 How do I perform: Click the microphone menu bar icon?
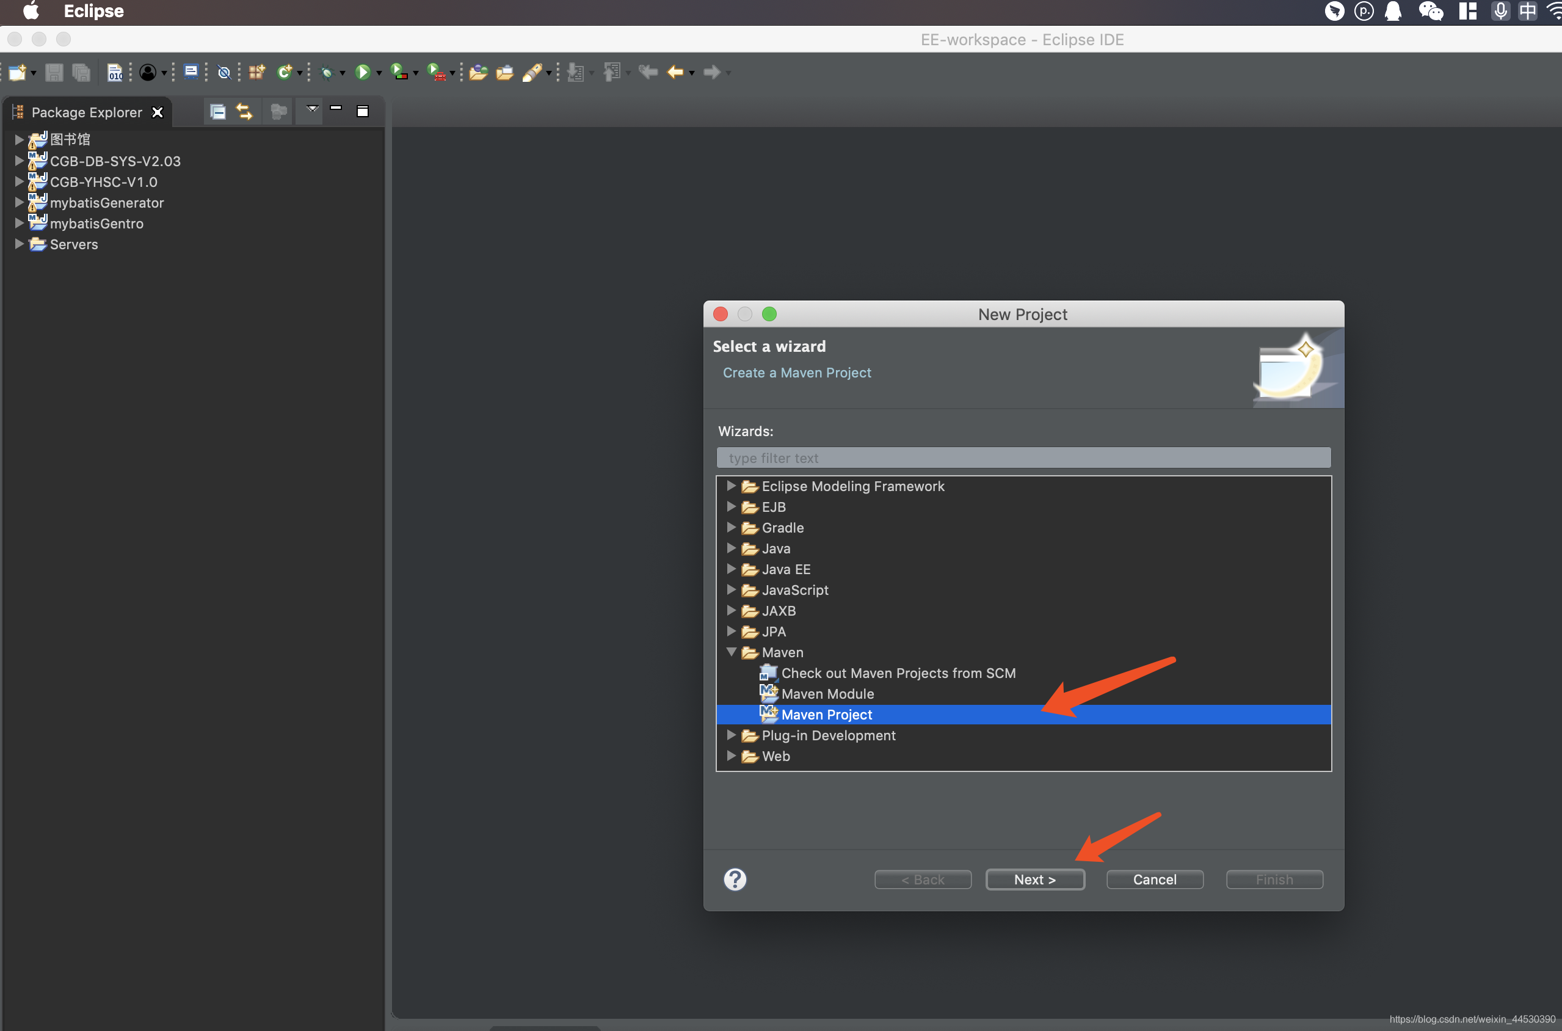pyautogui.click(x=1500, y=11)
